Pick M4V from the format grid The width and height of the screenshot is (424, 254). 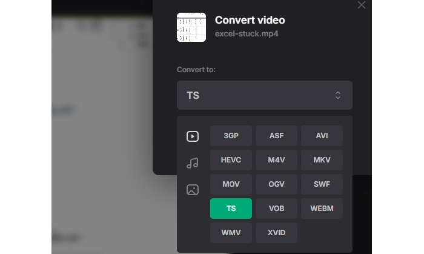coord(276,160)
